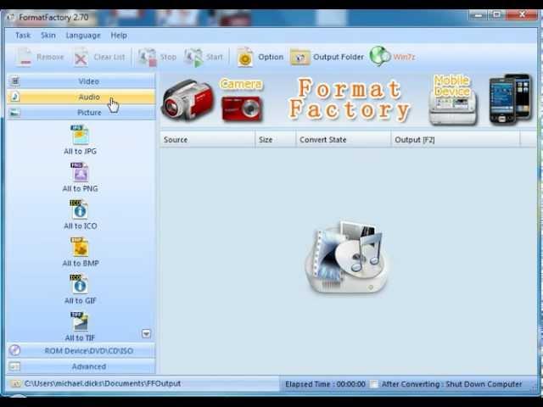Click the picture list scroll-down arrow

pos(146,333)
